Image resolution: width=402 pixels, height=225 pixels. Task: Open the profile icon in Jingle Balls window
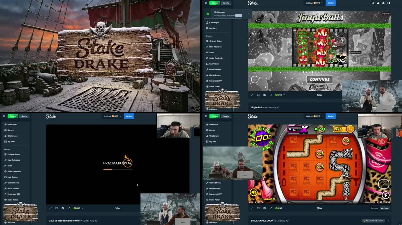tap(378, 3)
